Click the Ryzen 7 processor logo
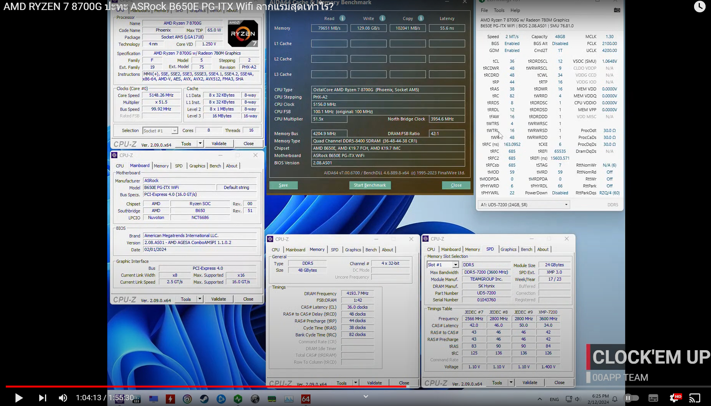711x406 pixels. [x=243, y=33]
